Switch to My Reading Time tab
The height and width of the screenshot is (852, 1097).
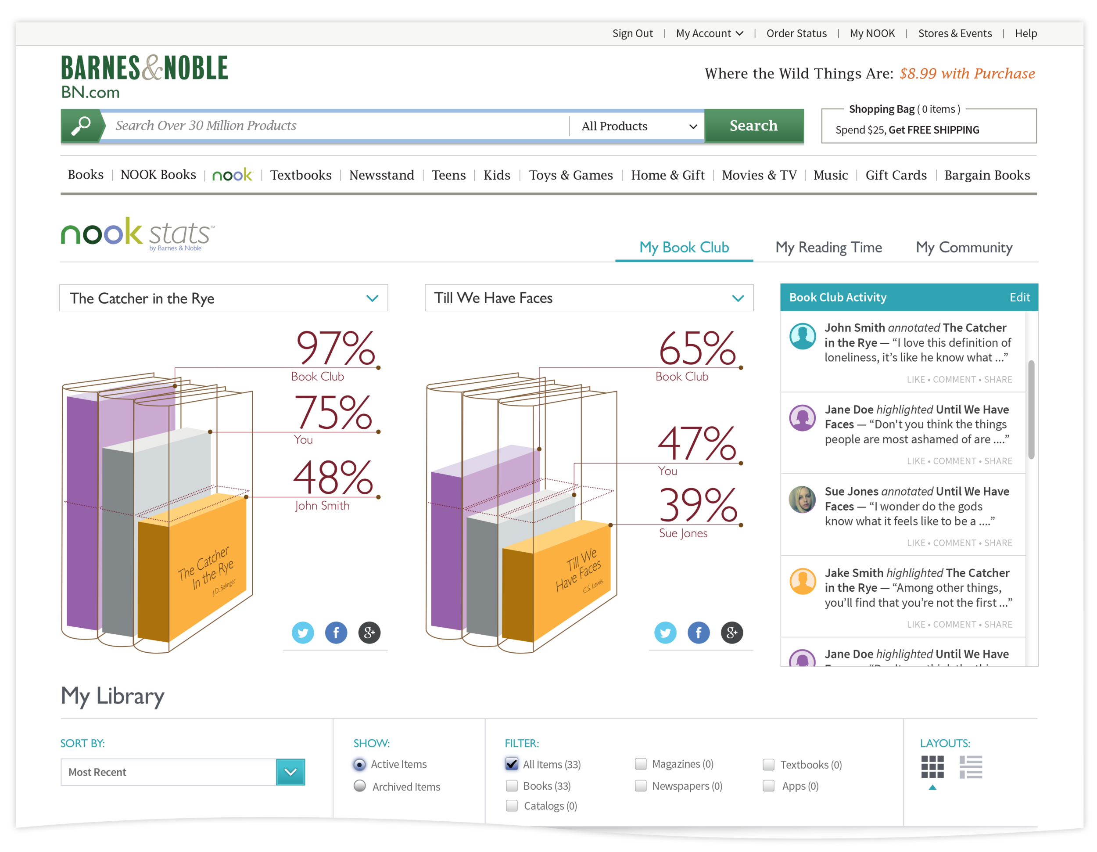coord(828,247)
